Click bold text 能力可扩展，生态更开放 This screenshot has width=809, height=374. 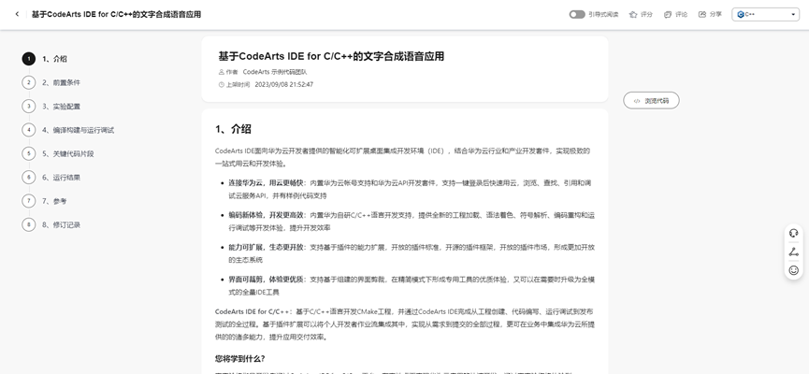(x=267, y=247)
